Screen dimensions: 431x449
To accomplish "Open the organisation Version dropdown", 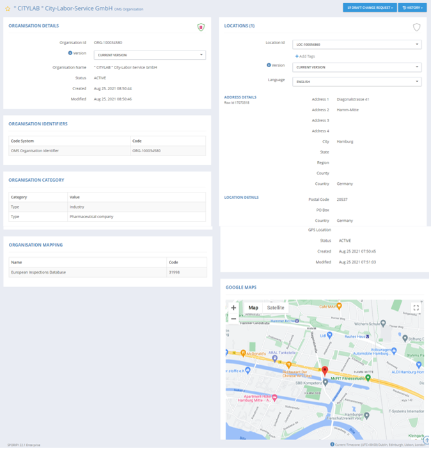I will (x=150, y=55).
